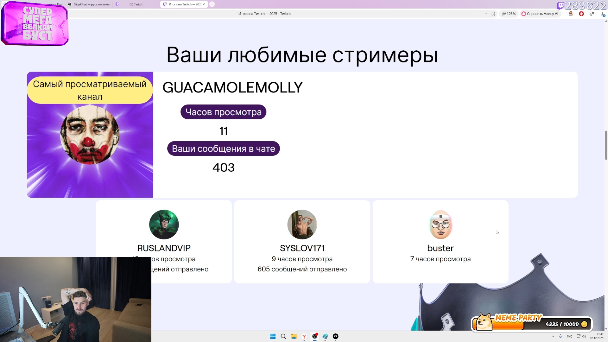
Task: Click the RUSLANDVIP streamer name
Action: pyautogui.click(x=164, y=248)
